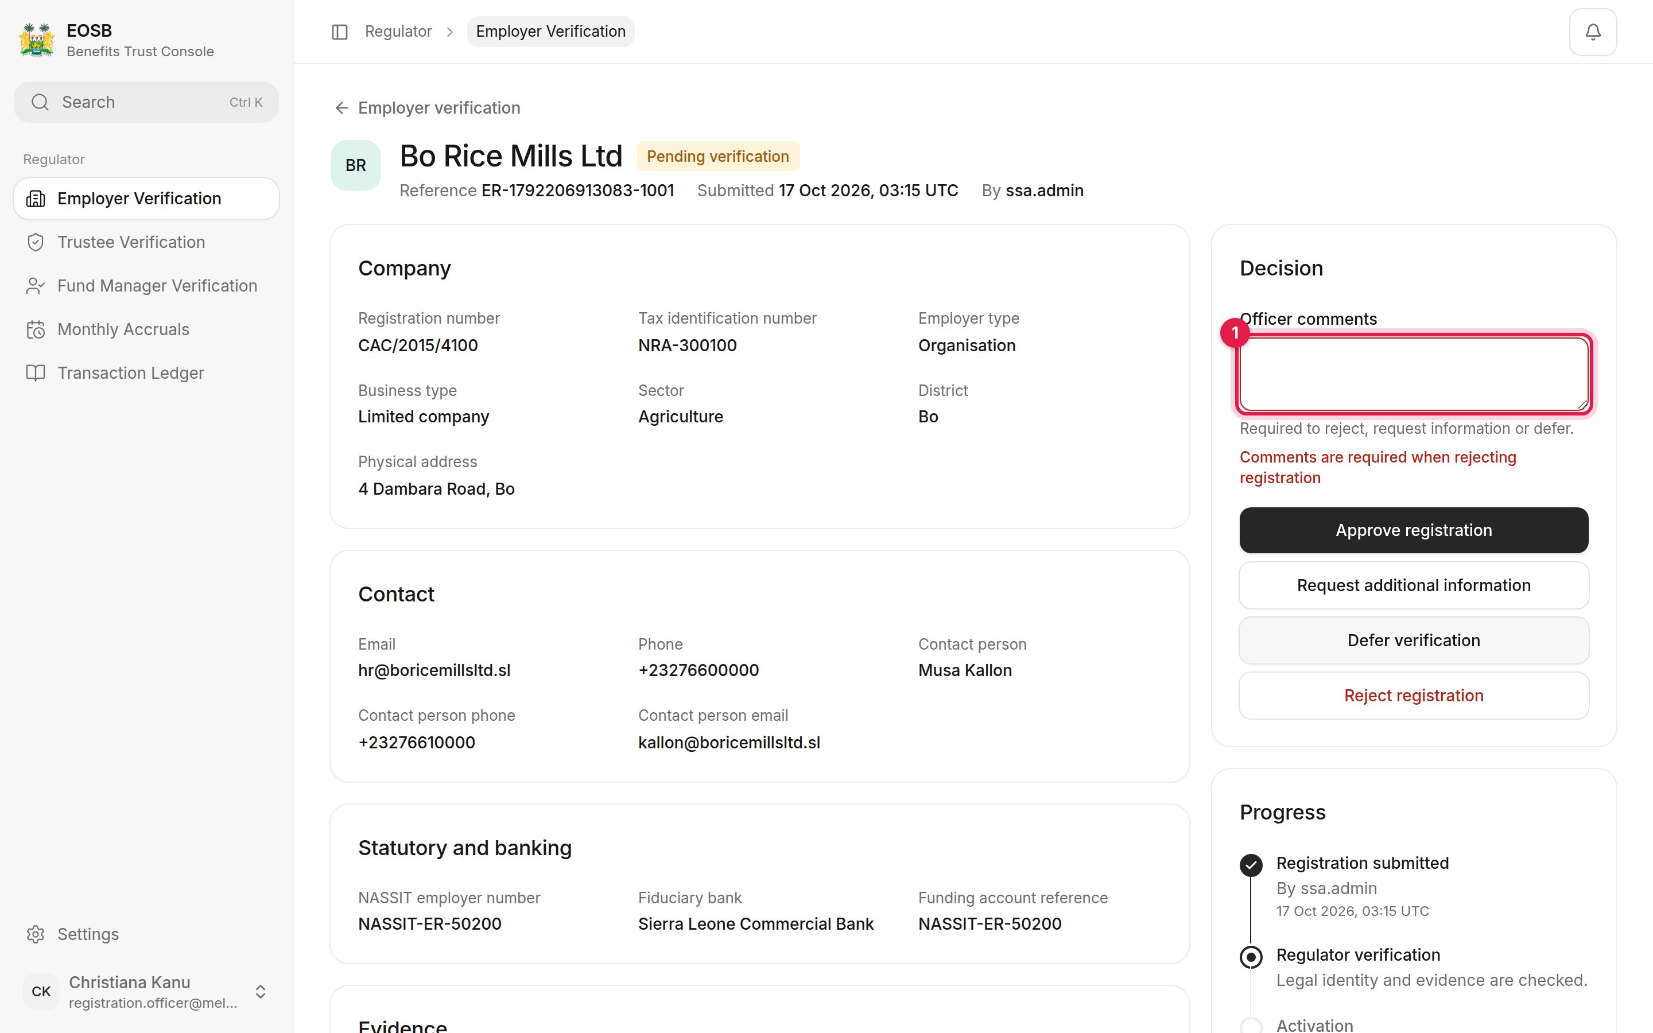The height and width of the screenshot is (1033, 1653).
Task: Click the Regulator verification step marker
Action: pos(1251,957)
